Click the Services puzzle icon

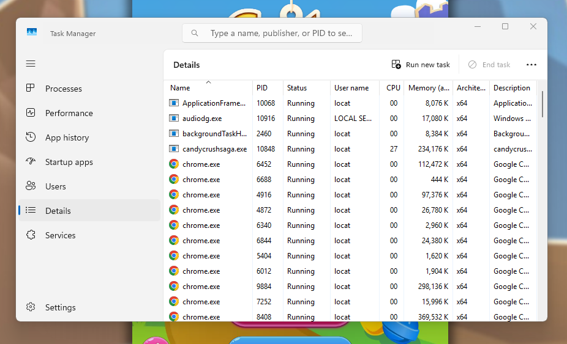(31, 235)
